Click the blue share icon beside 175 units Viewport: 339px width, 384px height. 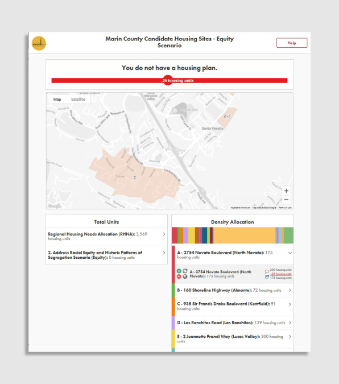pos(267,276)
